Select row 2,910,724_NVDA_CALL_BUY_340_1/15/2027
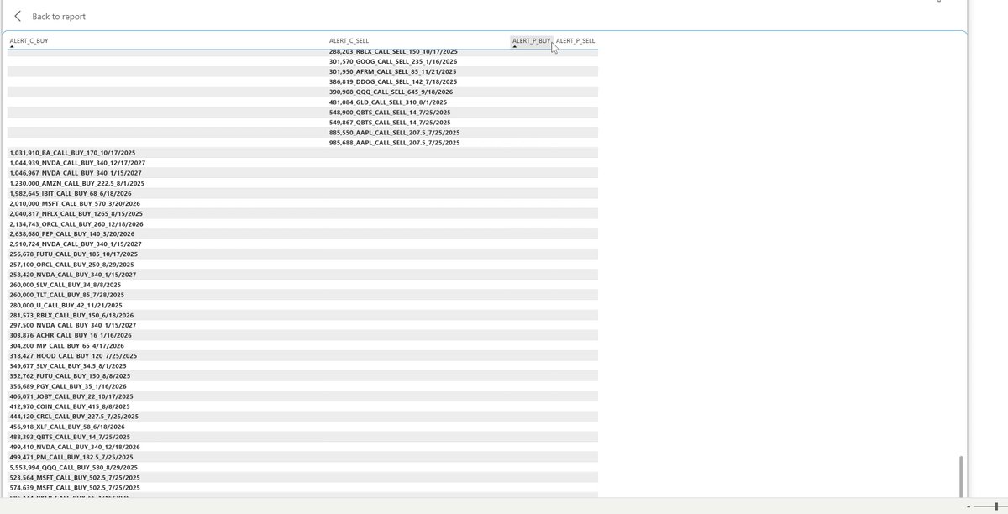This screenshot has height=514, width=1008. [302, 244]
